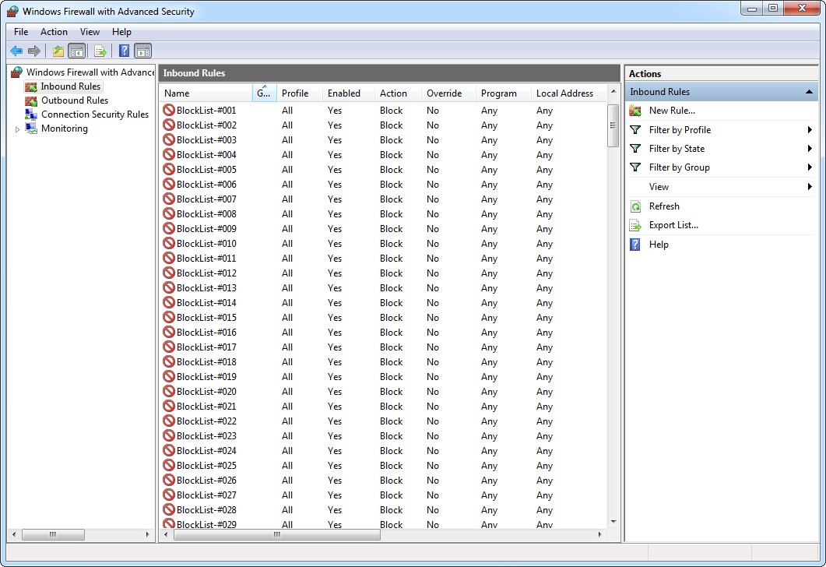
Task: Toggle Show/Hide Console Tree toolbar button
Action: point(76,51)
